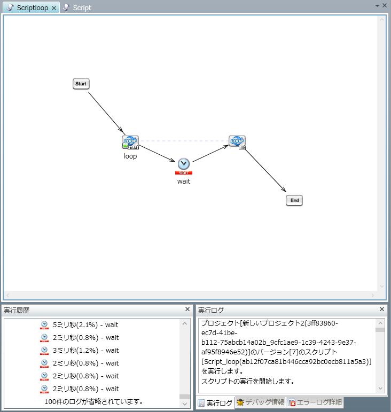
Task: Click wait icon beside first 2ミリ秒(0.8%) entry
Action: pyautogui.click(x=44, y=338)
